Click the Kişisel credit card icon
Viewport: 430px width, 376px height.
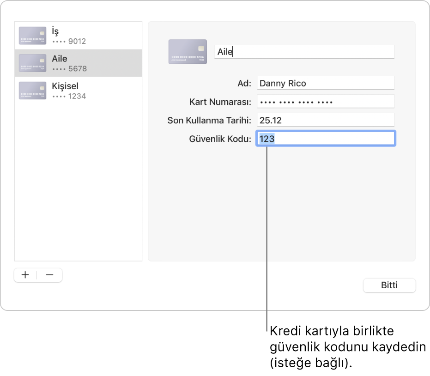pyautogui.click(x=32, y=91)
